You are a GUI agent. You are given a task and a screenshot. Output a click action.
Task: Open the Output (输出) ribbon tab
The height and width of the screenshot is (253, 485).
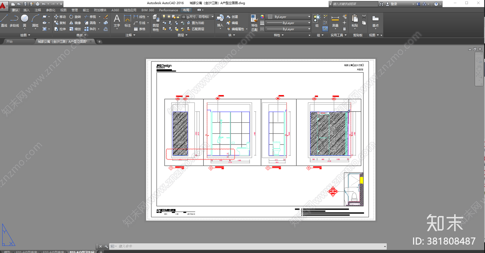click(x=86, y=10)
